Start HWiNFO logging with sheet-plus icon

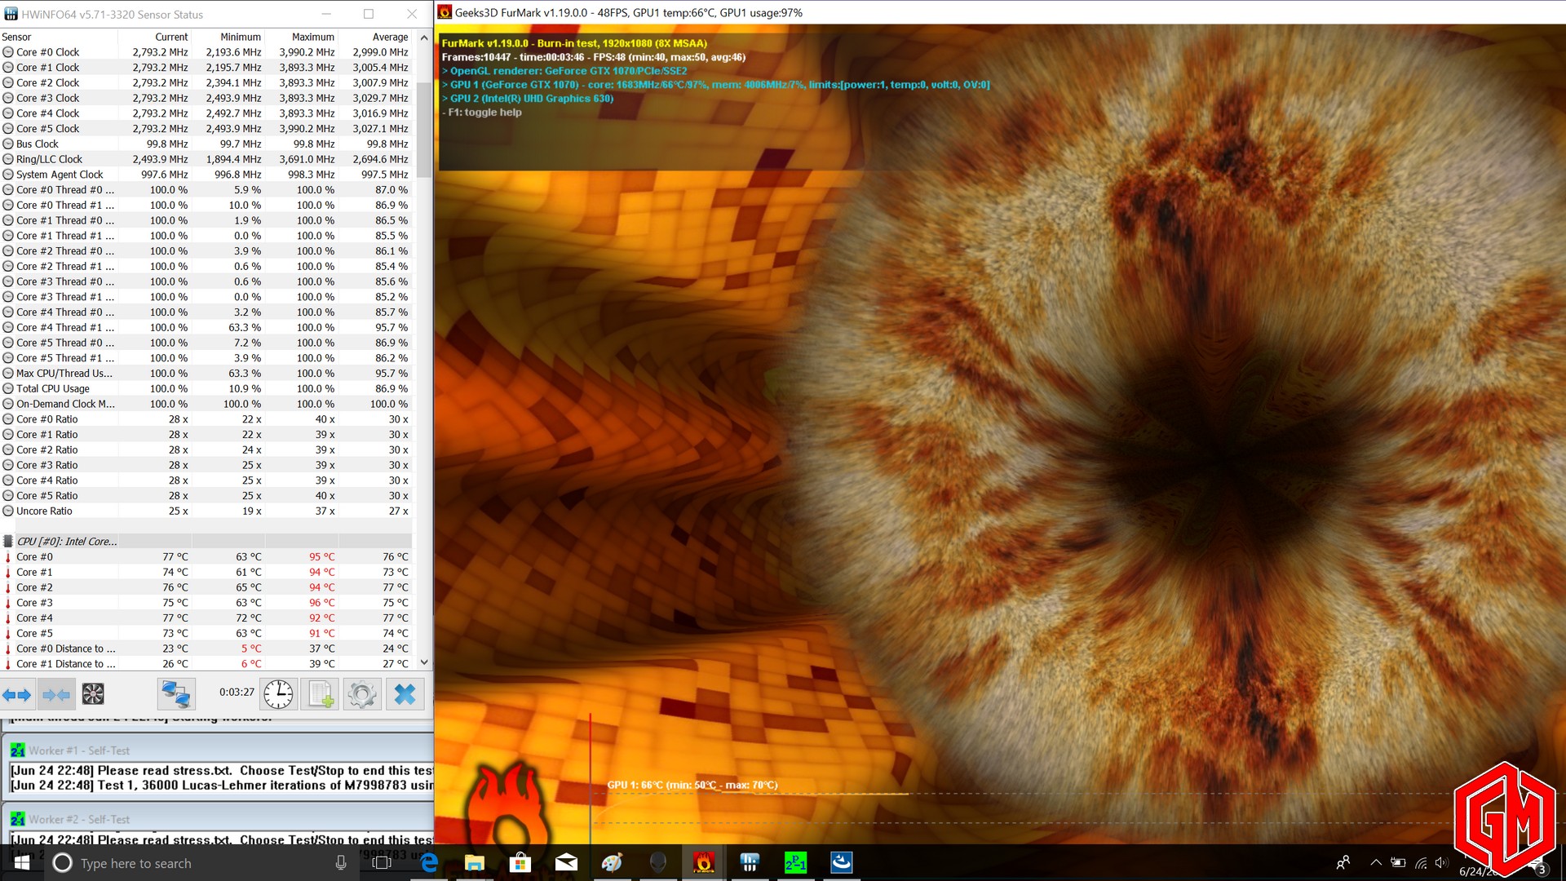[x=321, y=694]
